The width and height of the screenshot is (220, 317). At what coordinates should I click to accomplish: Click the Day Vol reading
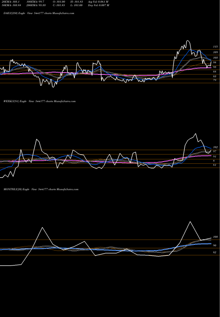click(x=99, y=5)
